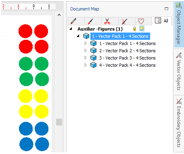The width and height of the screenshot is (184, 154).
Task: Click the cube icon of highlighted Vector Pack 1
Action: [86, 36]
